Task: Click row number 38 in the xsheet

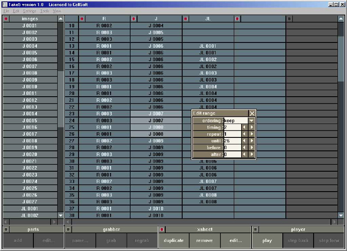Action: (x=72, y=215)
